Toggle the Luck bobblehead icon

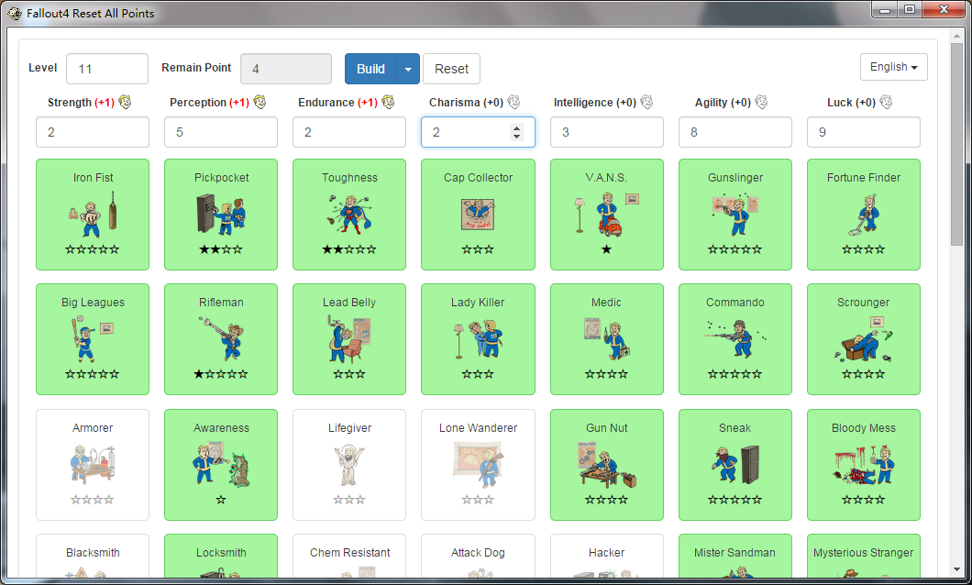pos(886,102)
